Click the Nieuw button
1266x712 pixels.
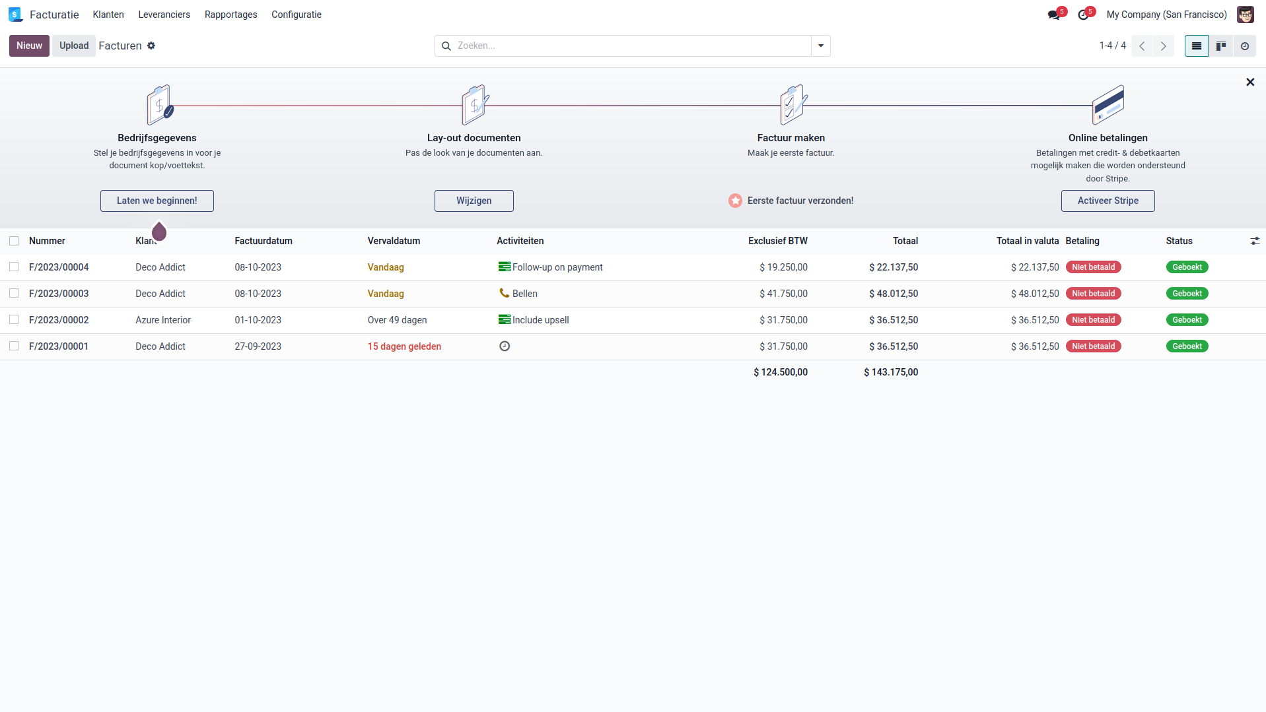29,46
